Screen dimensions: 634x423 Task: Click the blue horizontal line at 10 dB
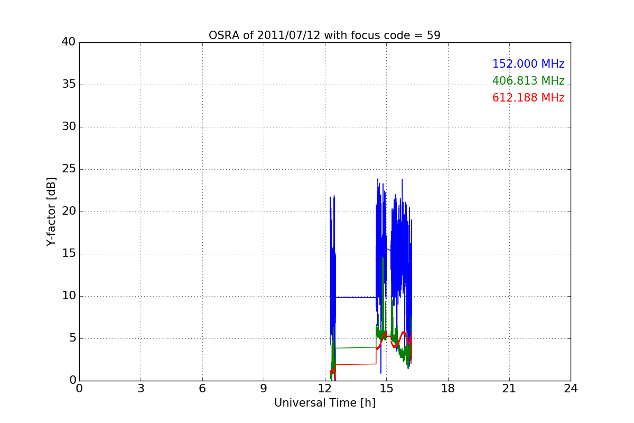tap(356, 297)
